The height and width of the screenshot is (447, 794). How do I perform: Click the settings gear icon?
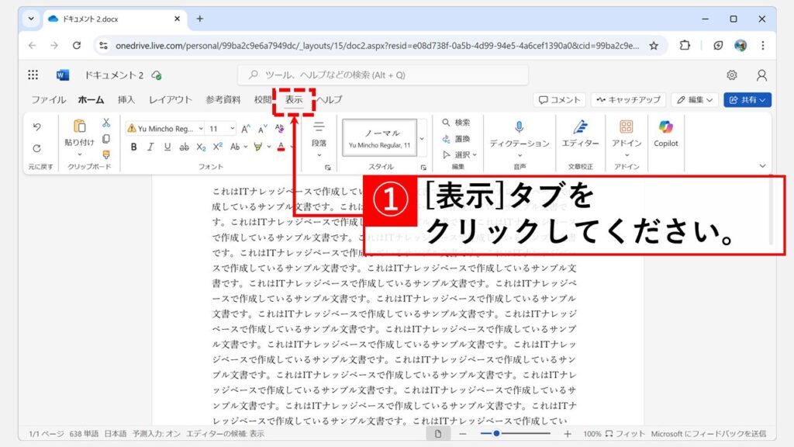click(731, 75)
